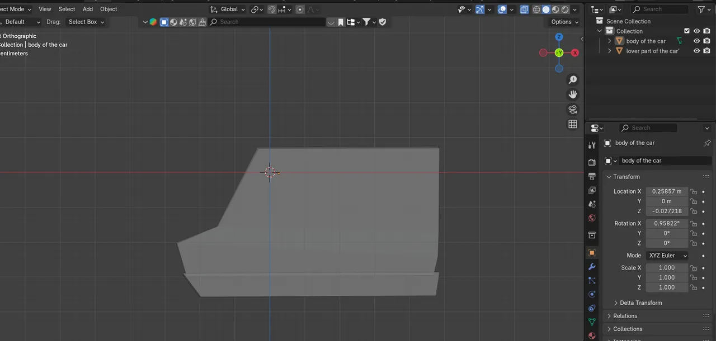Open the Select menu
Screen dimensions: 716x341
click(67, 9)
